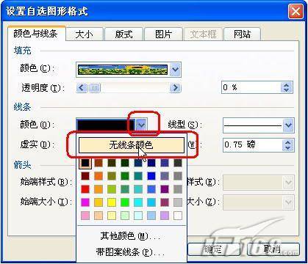
Task: Pick the bright red color swatch
Action: click(85, 189)
